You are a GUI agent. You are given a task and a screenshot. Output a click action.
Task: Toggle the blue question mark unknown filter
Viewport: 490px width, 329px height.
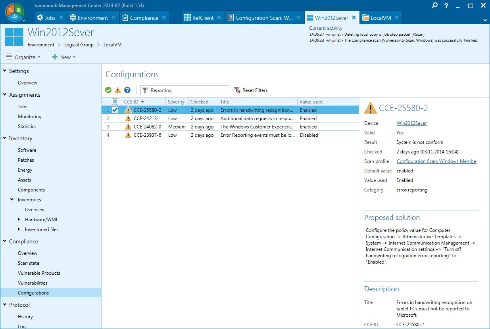(x=127, y=90)
